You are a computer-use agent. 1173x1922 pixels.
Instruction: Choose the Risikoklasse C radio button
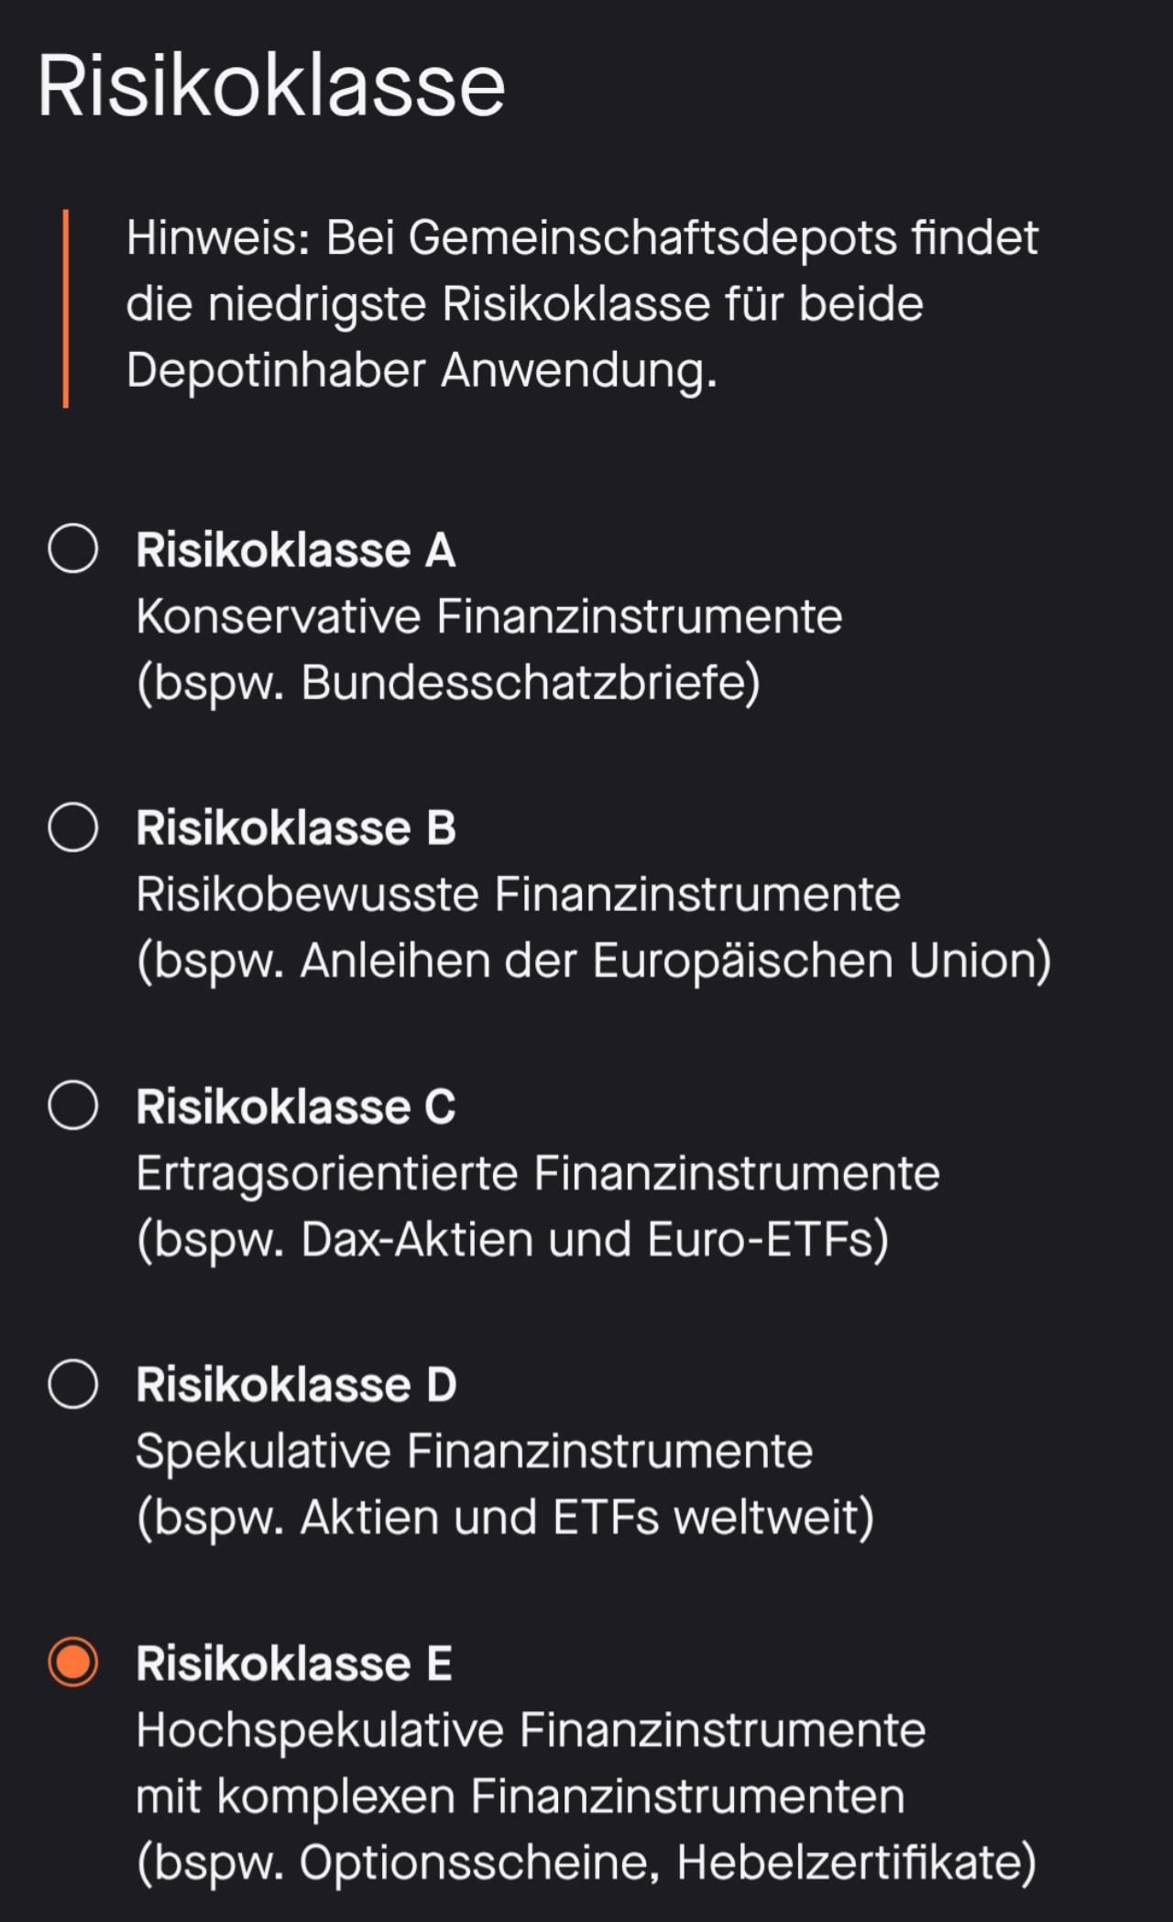[73, 1105]
